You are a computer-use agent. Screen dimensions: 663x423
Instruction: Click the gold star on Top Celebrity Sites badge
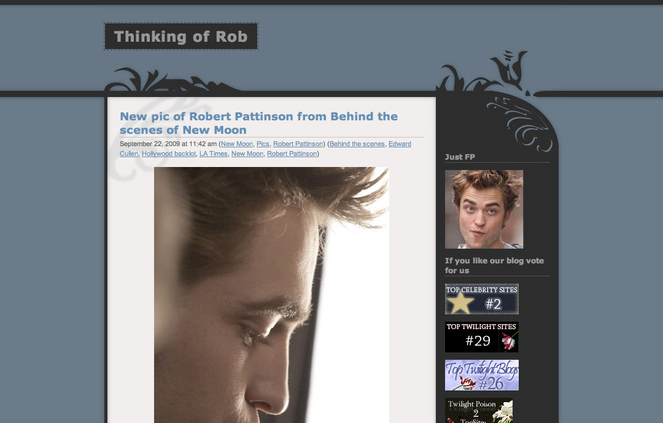pos(460,303)
